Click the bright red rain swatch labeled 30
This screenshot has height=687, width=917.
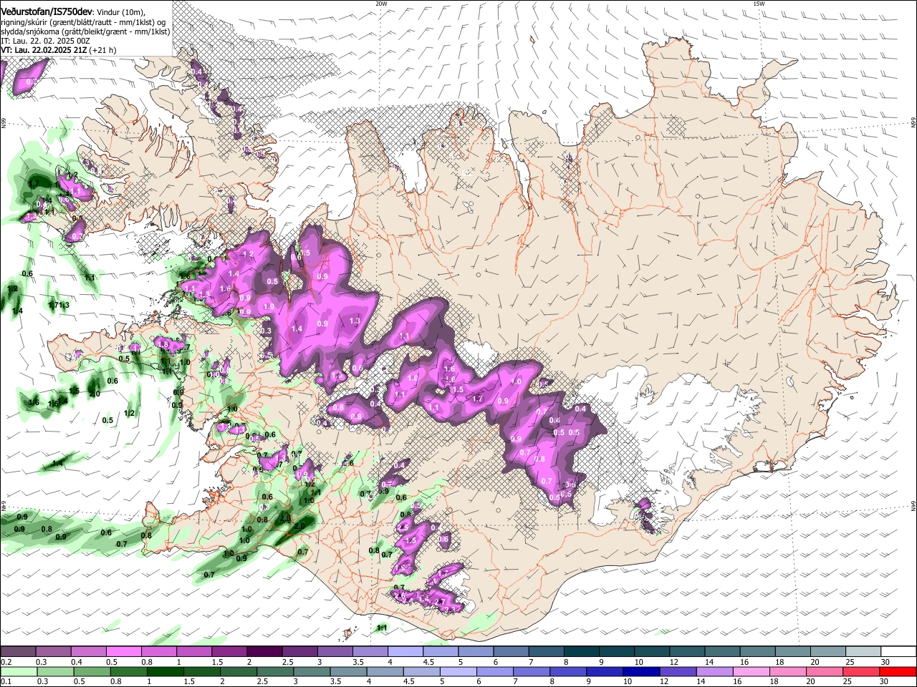click(x=897, y=671)
